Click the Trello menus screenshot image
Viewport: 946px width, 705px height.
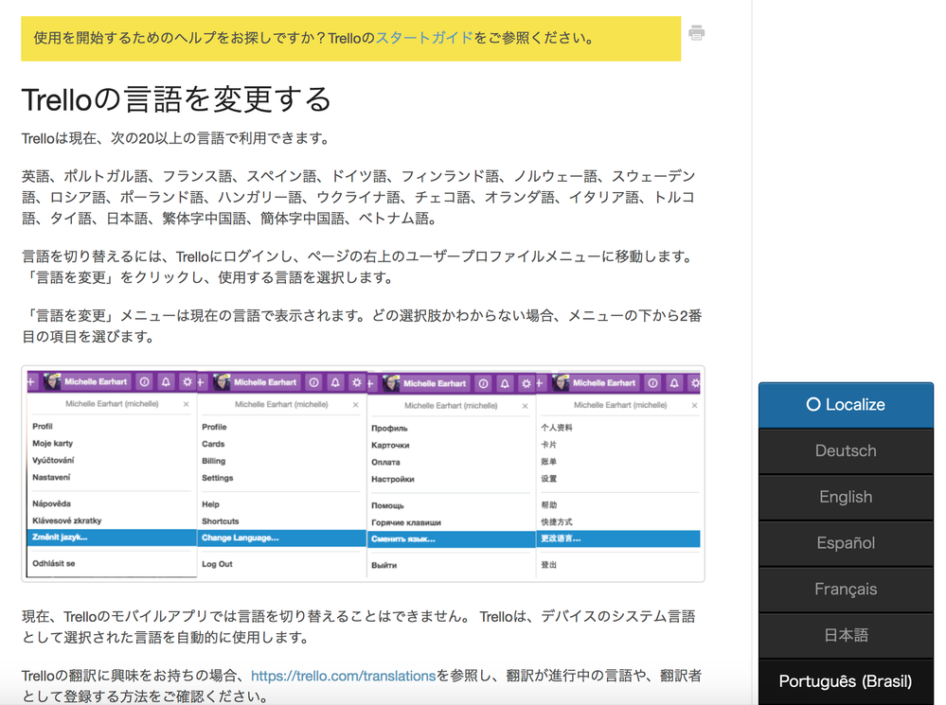click(363, 473)
